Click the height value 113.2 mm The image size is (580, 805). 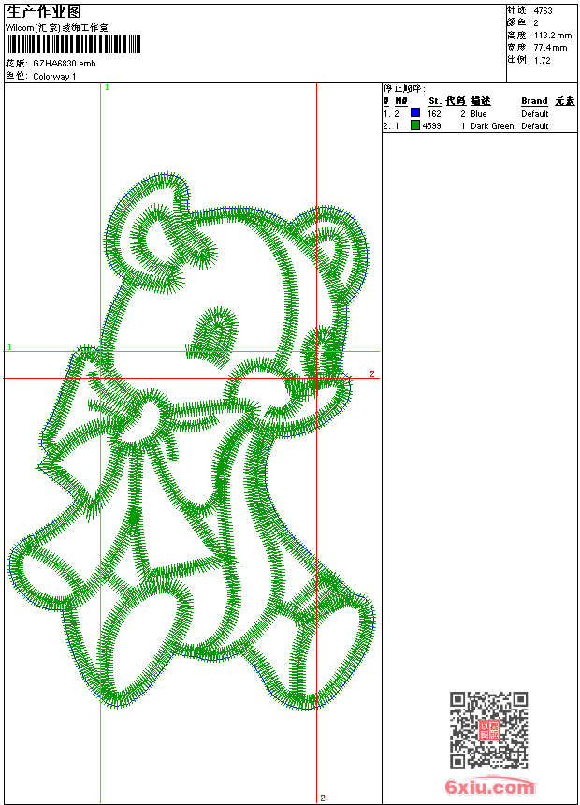pyautogui.click(x=553, y=36)
